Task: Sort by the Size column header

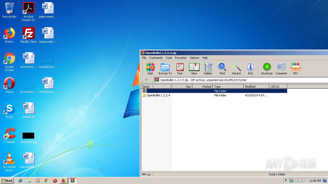Action: coord(182,87)
